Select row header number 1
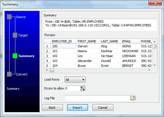The width and height of the screenshot is (164, 117). (47, 46)
